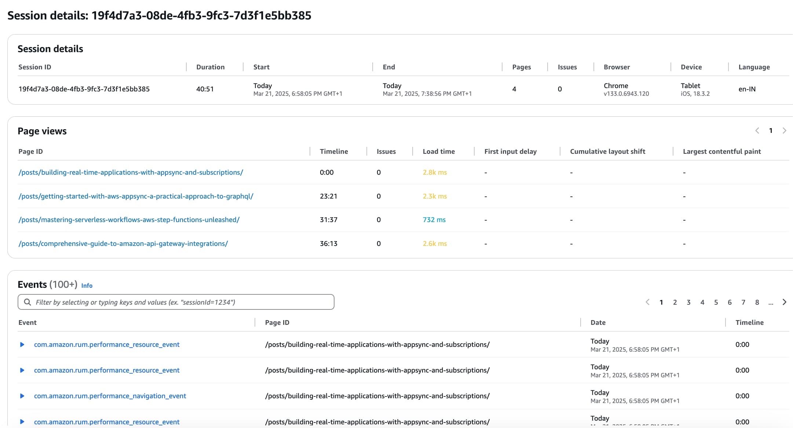Click the search magnifier icon in Events filter
Image resolution: width=793 pixels, height=428 pixels.
pyautogui.click(x=28, y=302)
